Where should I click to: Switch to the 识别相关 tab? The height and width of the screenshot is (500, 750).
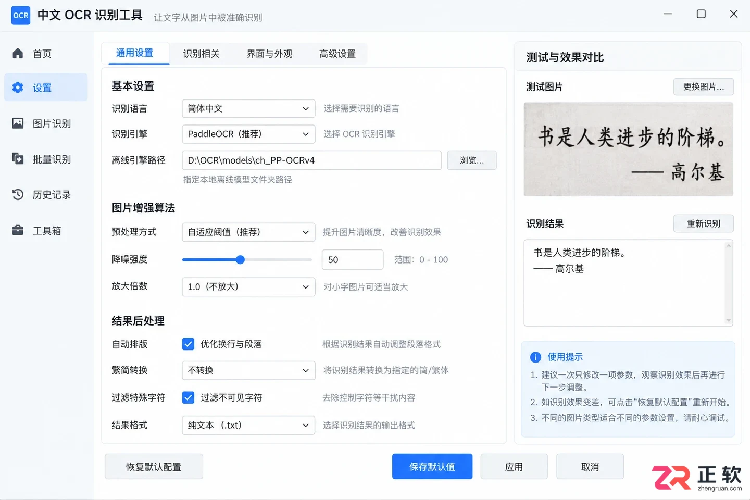[202, 54]
